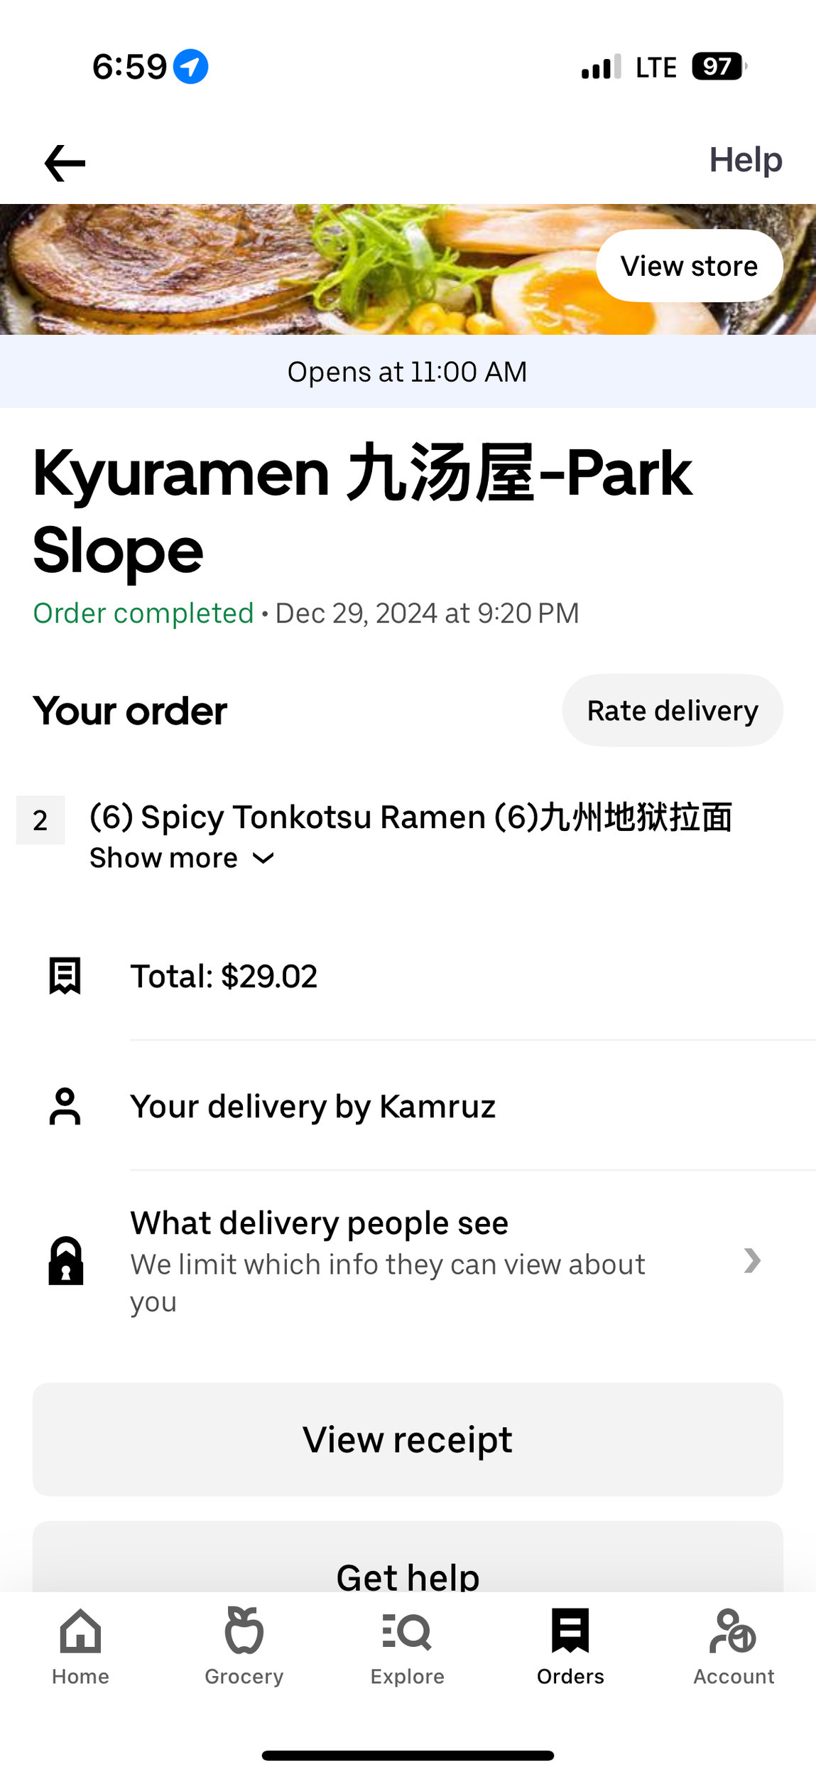Image resolution: width=816 pixels, height=1777 pixels.
Task: Tap the receipt icon beside Total
Action: (x=65, y=976)
